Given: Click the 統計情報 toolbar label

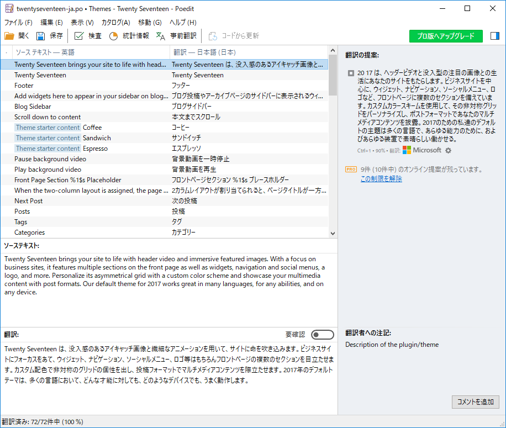Looking at the screenshot, I should pos(136,36).
